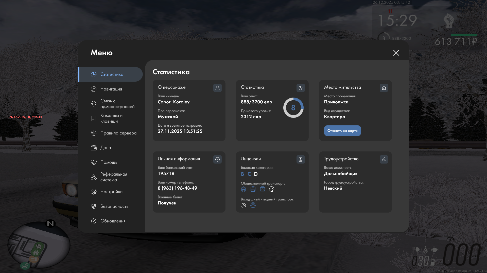Click the airplane license icon

tap(244, 205)
